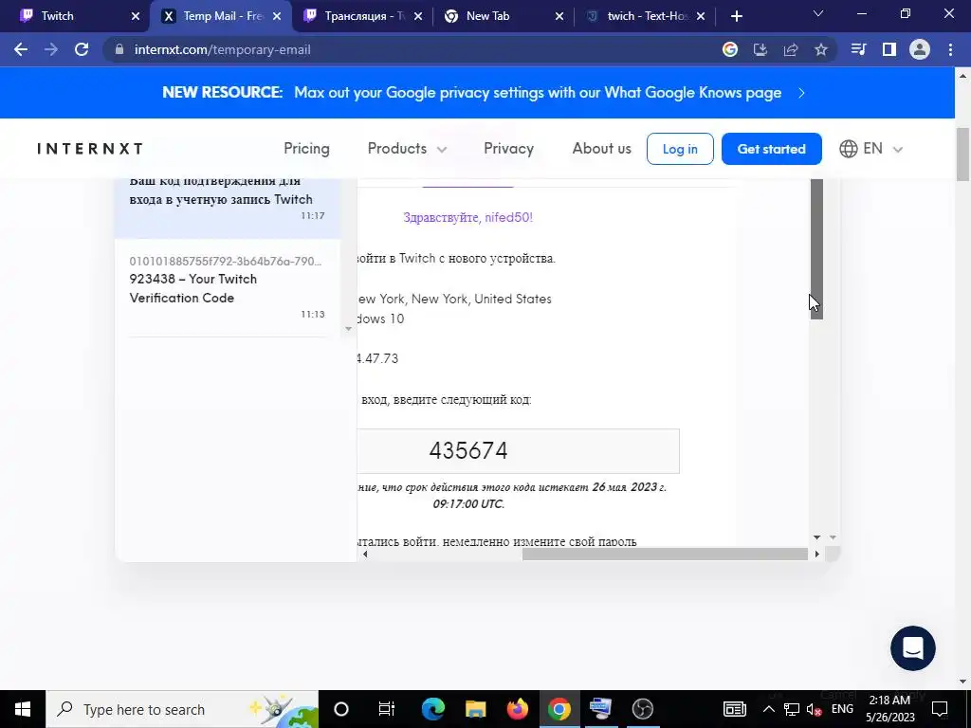Expand the Products menu

coord(407,149)
